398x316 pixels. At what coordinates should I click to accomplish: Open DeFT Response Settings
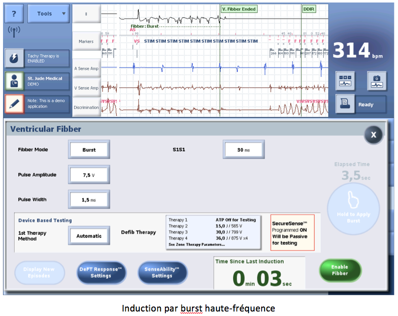pos(101,272)
